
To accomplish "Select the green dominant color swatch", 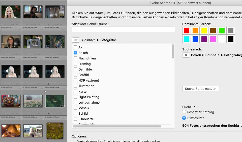I will [222, 30].
